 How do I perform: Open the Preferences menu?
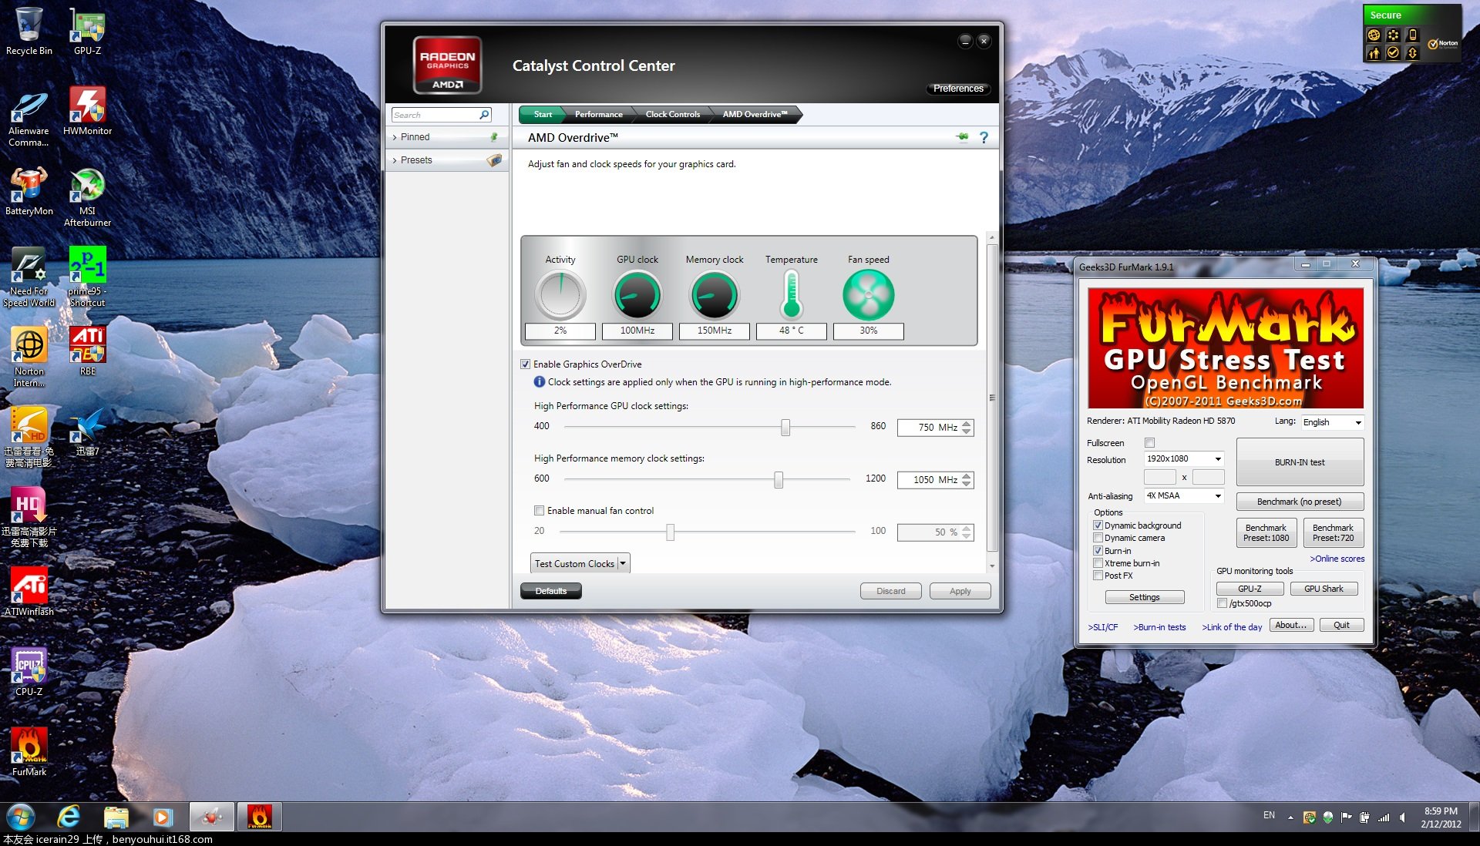(957, 89)
